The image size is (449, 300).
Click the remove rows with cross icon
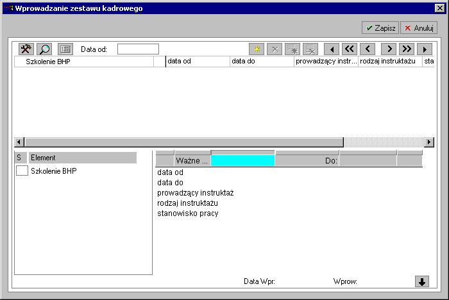[x=310, y=49]
